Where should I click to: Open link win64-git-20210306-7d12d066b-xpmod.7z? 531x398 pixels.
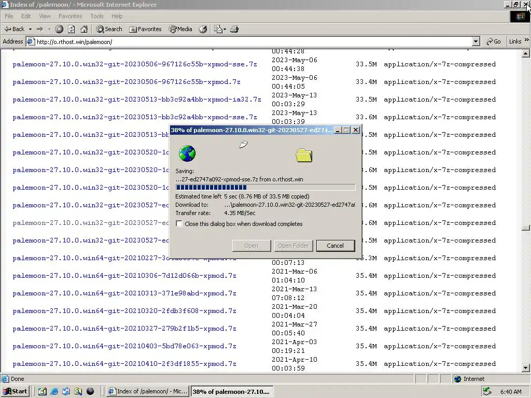point(124,276)
